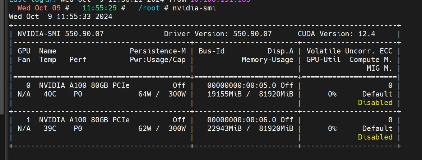Click the P0 perf state of GPU 0
Viewport: 422px width, 160px height.
point(78,94)
